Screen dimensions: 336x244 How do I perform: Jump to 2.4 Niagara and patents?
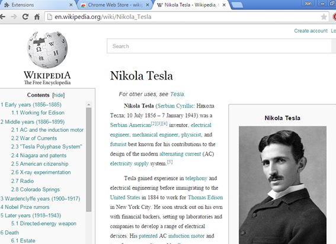(39, 156)
